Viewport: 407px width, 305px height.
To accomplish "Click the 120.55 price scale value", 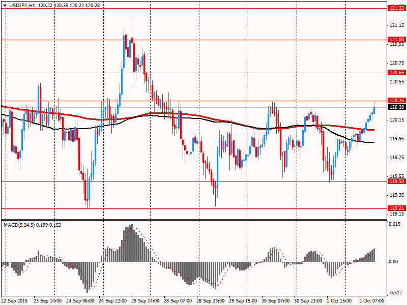I will pyautogui.click(x=397, y=82).
